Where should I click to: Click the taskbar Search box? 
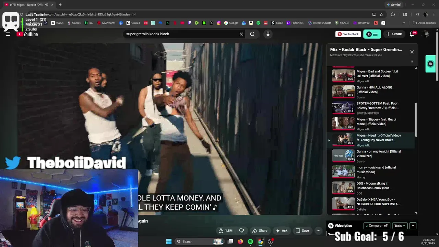200,242
